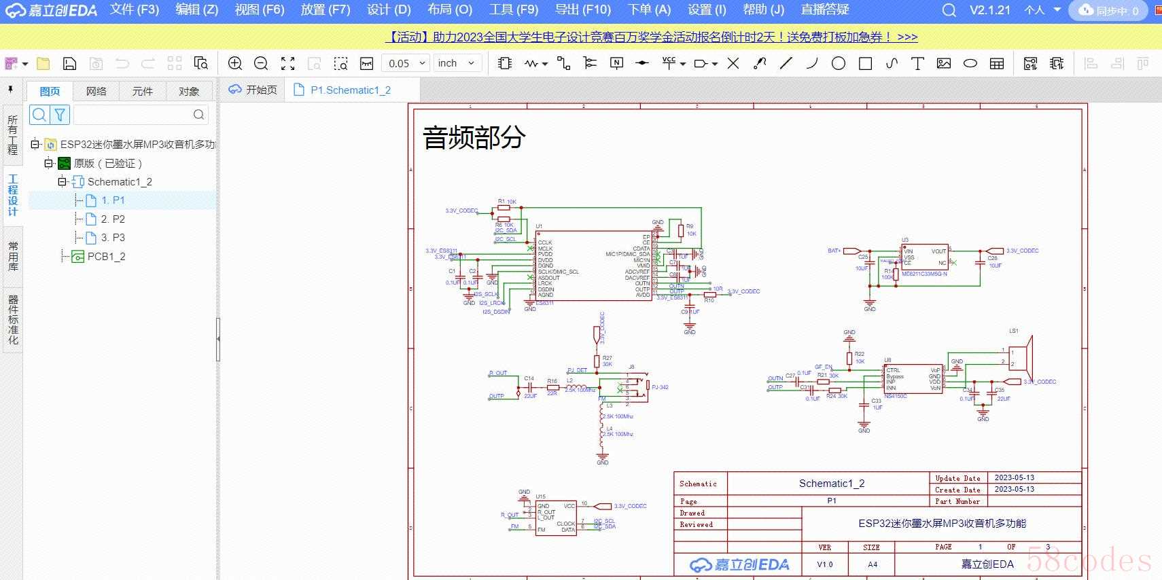Viewport: 1162px width, 580px height.
Task: Toggle the filter funnel button
Action: pyautogui.click(x=60, y=115)
